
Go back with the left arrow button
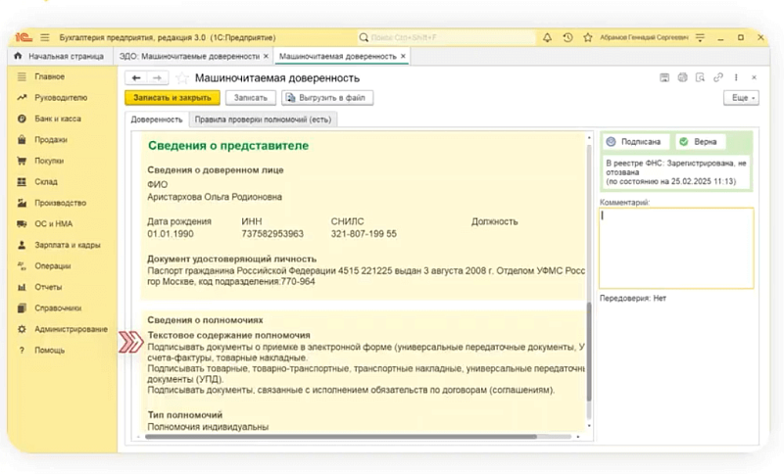136,78
